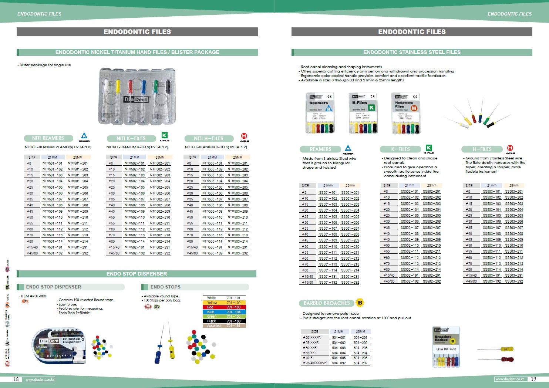This screenshot has height=388, width=549.
Task: Click the 'Blister package for single use' note
Action: coord(44,65)
